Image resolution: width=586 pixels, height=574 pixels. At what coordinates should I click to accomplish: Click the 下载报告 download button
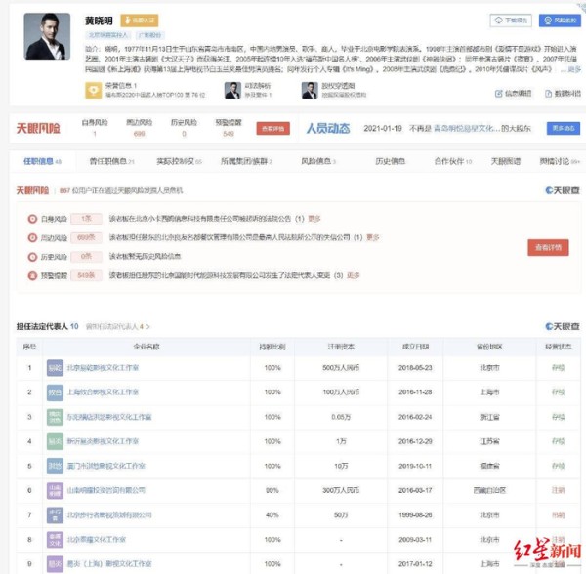tap(510, 20)
